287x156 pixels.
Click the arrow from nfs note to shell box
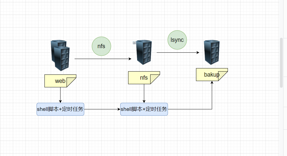(144, 93)
